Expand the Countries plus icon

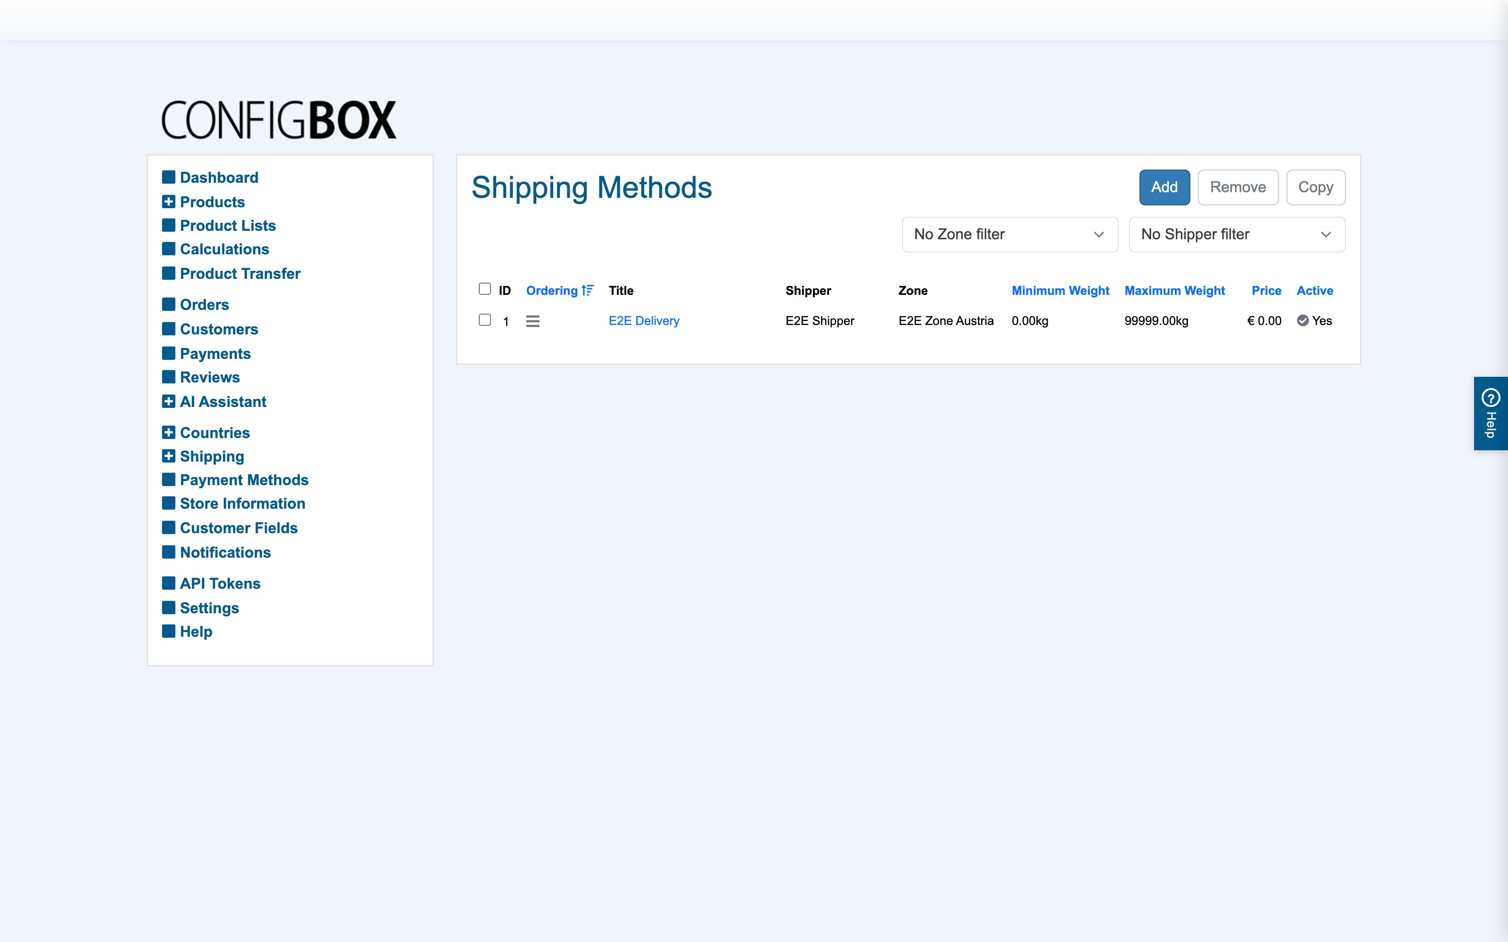(x=168, y=432)
